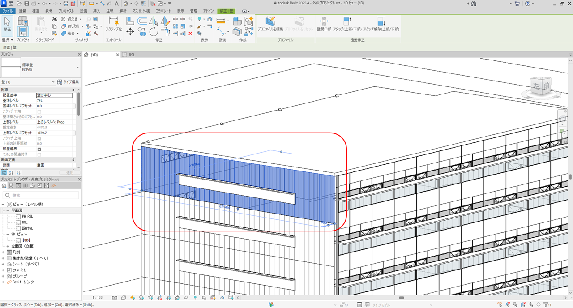573x308 pixels.
Task: Close the プロパティ panel
Action: click(79, 54)
